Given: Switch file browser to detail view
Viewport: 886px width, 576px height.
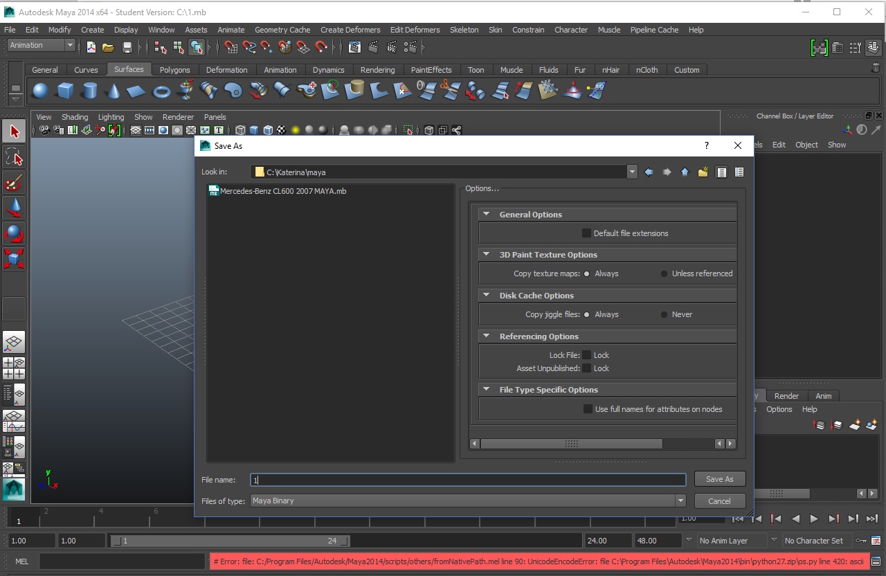Looking at the screenshot, I should click(739, 172).
